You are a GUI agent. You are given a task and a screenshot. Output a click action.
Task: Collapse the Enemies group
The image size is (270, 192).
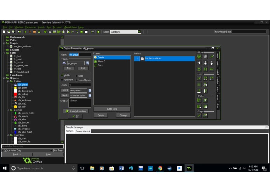8,110
